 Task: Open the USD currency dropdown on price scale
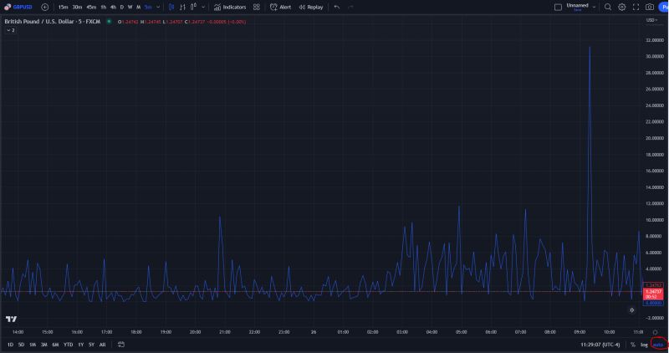[651, 20]
